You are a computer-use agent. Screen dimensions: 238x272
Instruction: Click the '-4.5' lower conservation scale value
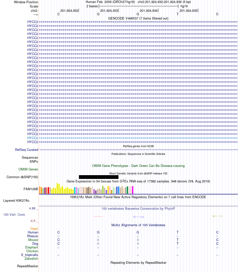point(33,221)
